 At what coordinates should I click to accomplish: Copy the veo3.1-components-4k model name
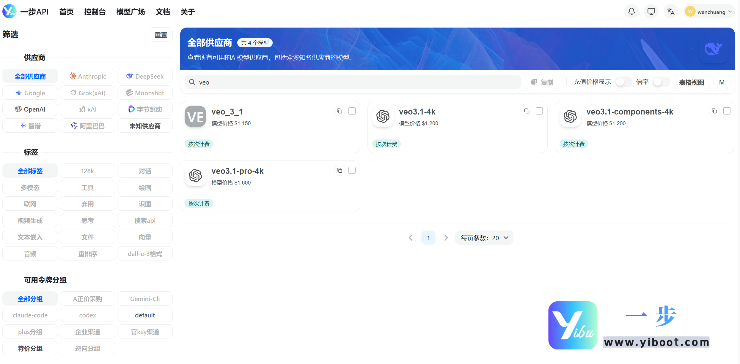pyautogui.click(x=714, y=111)
